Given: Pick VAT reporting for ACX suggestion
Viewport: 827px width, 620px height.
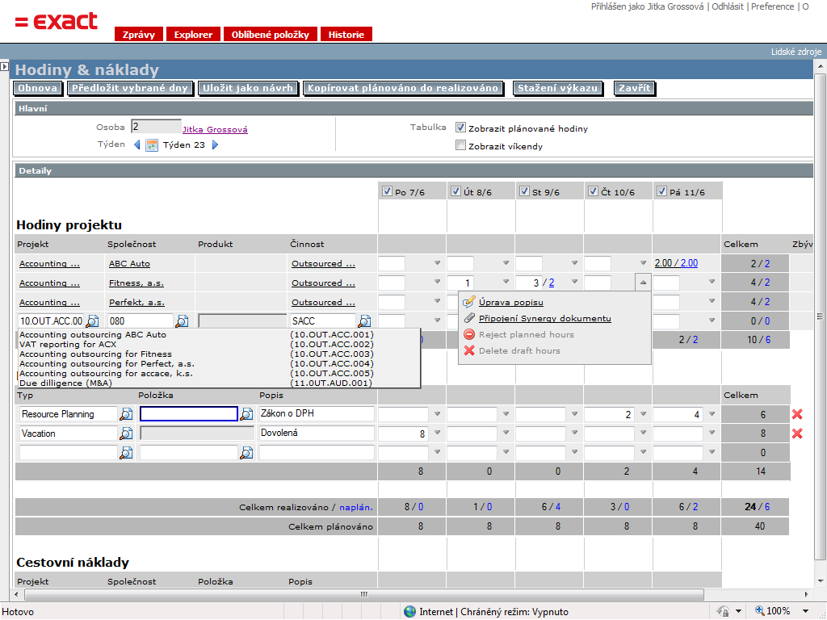Looking at the screenshot, I should click(x=196, y=344).
